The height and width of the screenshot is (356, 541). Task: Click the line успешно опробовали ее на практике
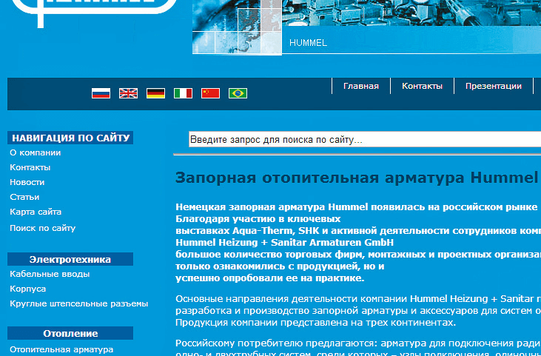(x=270, y=278)
